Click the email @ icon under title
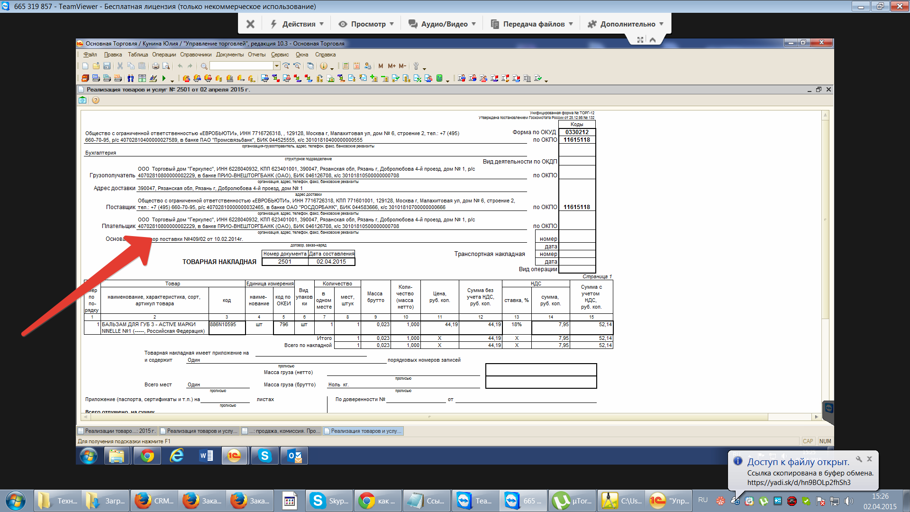This screenshot has height=512, width=910. [82, 100]
